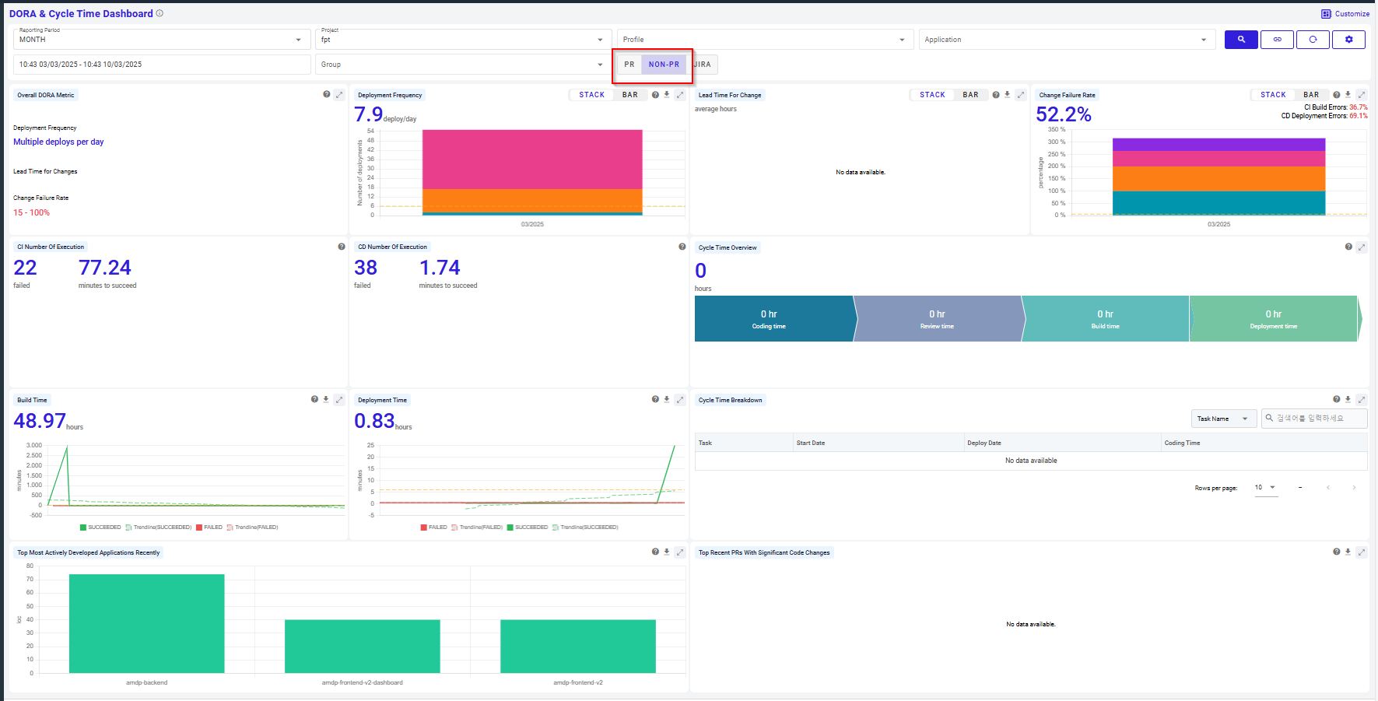Viewport: 1378px width, 701px height.
Task: Open the Project dropdown
Action: click(x=464, y=39)
